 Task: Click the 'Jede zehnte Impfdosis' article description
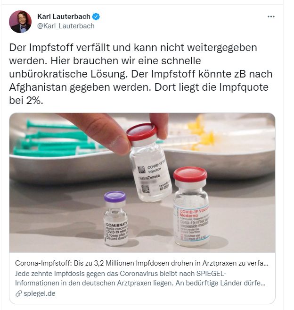(x=140, y=278)
